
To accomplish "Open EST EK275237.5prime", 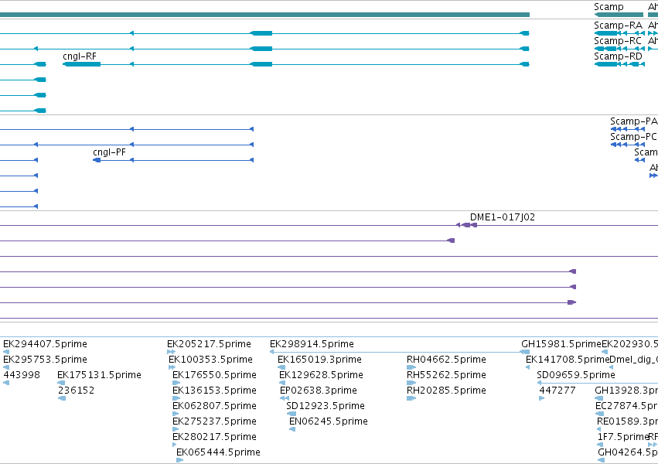I will (214, 421).
